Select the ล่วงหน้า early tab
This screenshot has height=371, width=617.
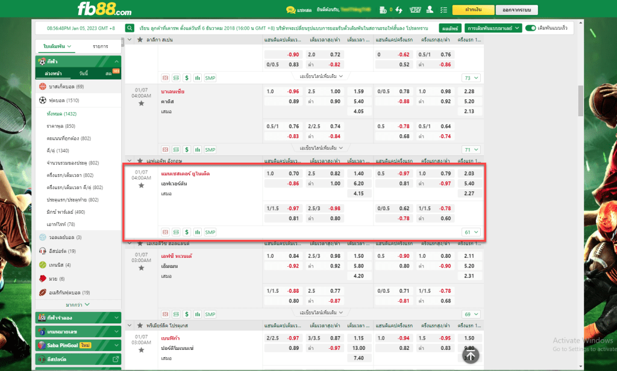point(53,73)
